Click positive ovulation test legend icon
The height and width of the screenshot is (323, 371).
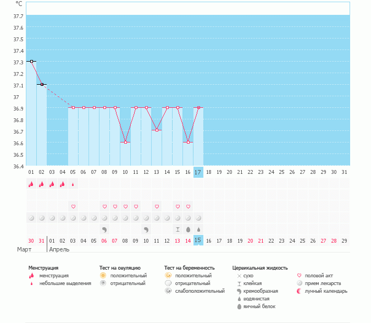pos(103,275)
